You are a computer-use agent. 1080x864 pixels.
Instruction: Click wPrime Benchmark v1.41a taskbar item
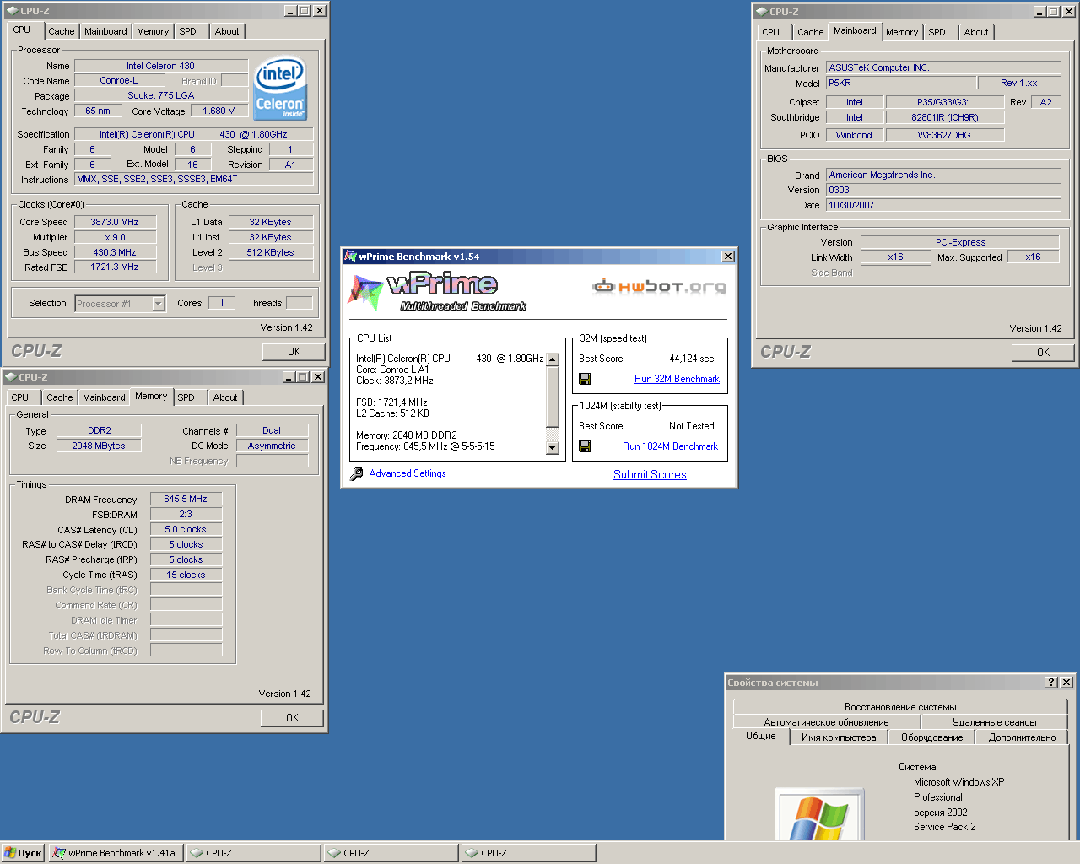pos(116,853)
